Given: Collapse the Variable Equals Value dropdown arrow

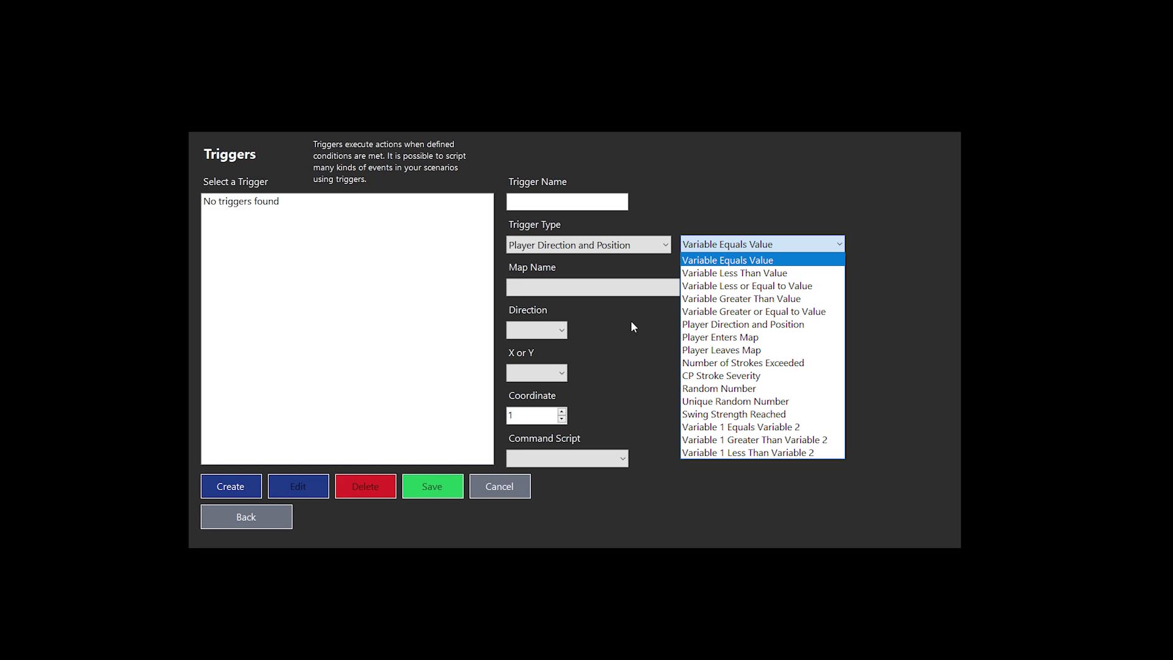Looking at the screenshot, I should (x=839, y=244).
